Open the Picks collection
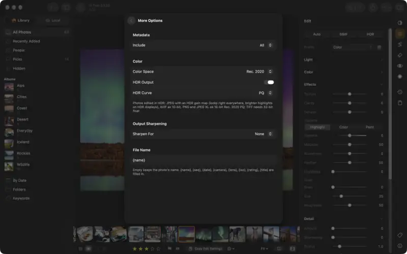 [37, 59]
